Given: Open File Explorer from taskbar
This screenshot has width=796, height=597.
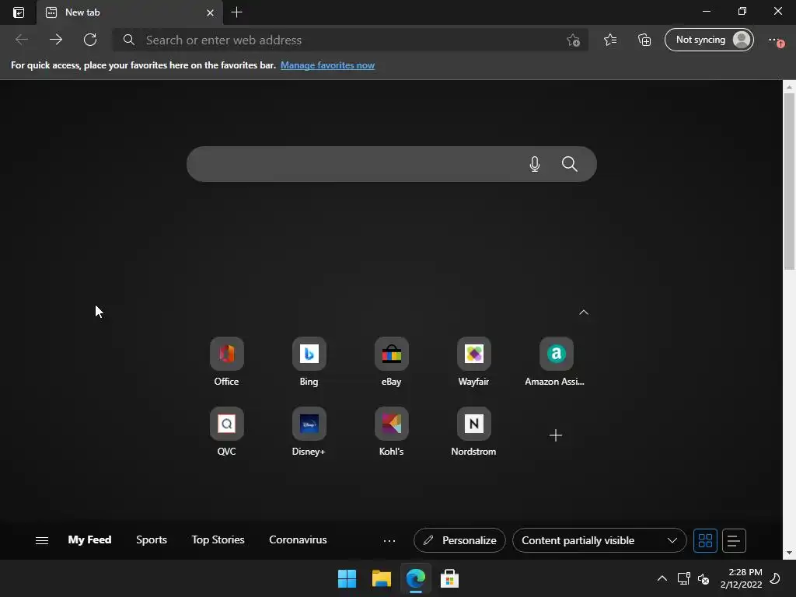Looking at the screenshot, I should pos(381,578).
